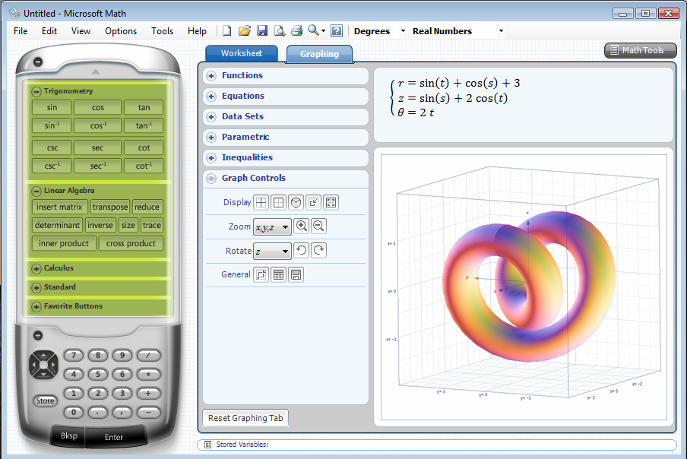Zoom out on the graph
687x459 pixels.
(x=319, y=226)
